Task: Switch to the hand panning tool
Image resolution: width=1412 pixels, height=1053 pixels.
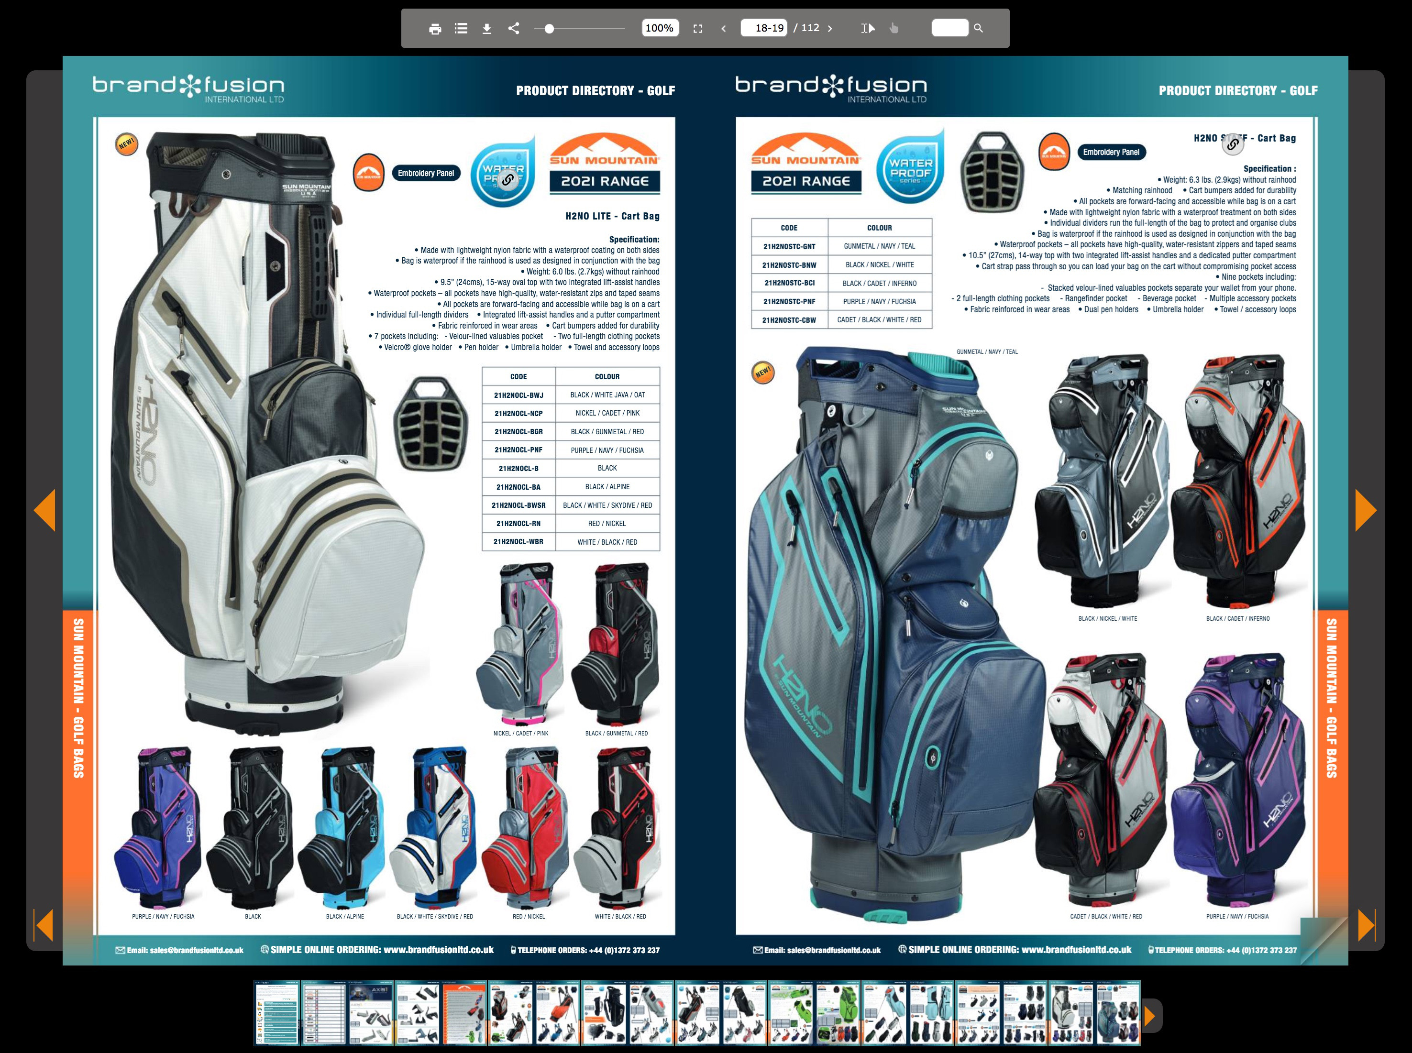Action: pos(894,28)
